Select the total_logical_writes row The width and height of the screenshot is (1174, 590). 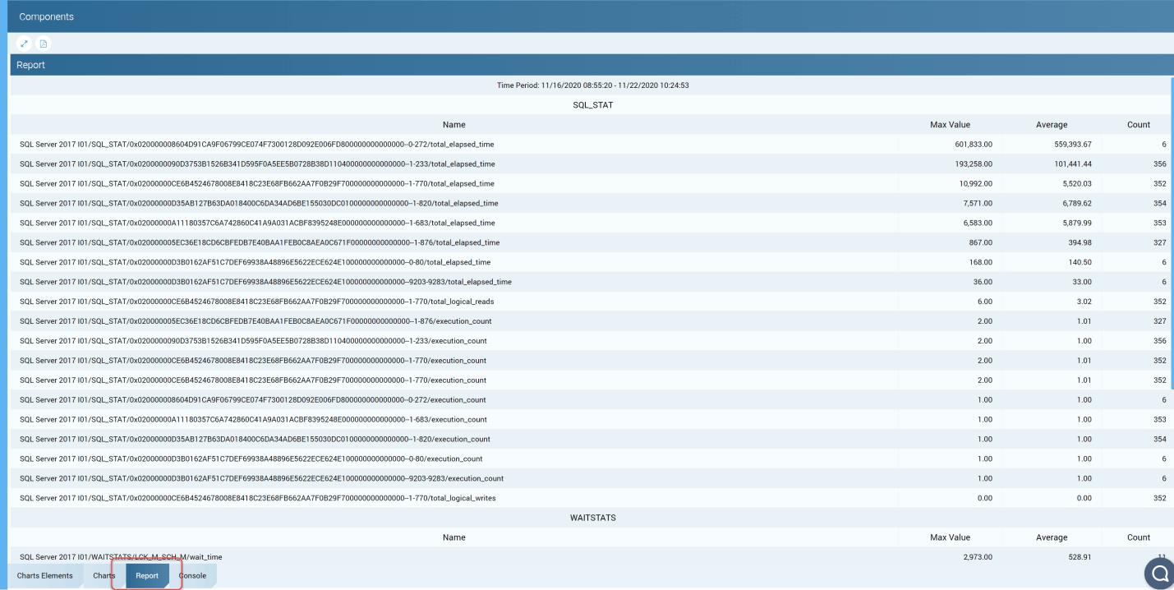point(257,498)
